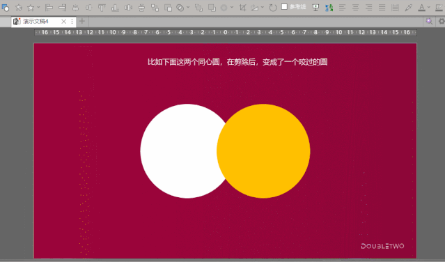Click the purple magic wand icon
The width and height of the screenshot is (445, 262).
click(429, 21)
